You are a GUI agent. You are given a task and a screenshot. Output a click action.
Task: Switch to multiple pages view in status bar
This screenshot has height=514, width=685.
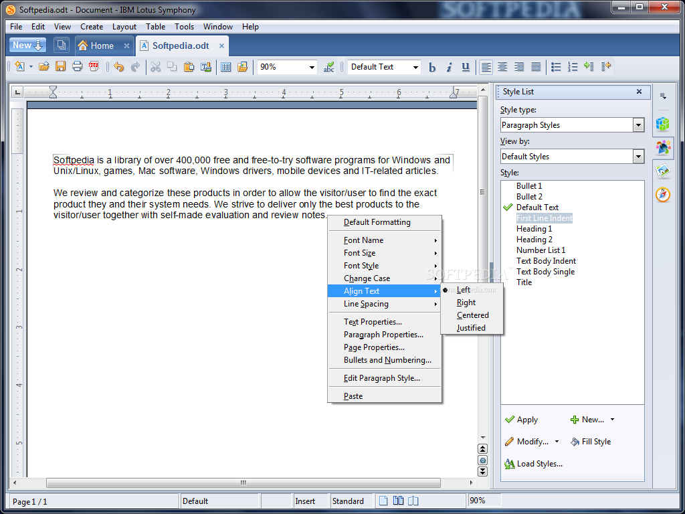398,501
